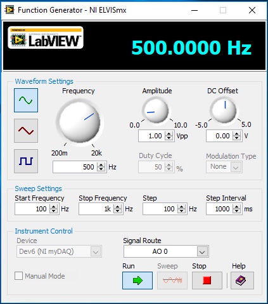Increase the Step Interval stepper up arrow
The image size is (268, 304).
tap(236, 206)
